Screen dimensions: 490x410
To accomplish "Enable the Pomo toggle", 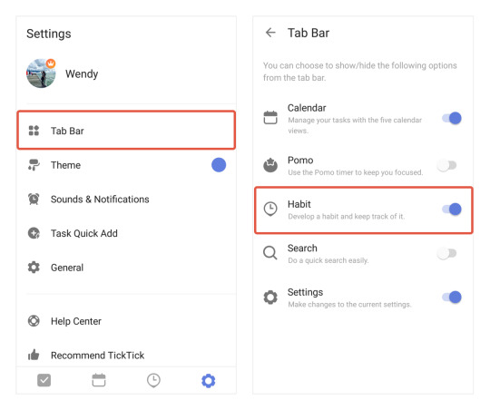I will click(446, 165).
